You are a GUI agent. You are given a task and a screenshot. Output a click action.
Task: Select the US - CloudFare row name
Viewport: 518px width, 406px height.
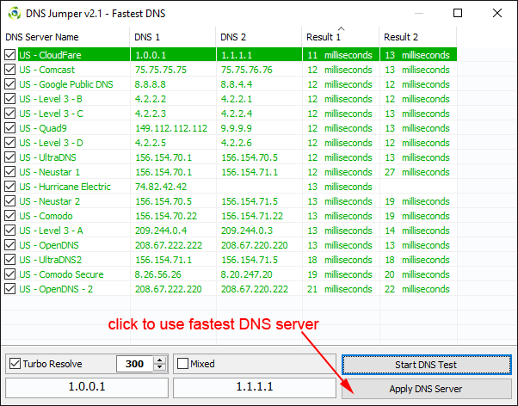point(50,55)
